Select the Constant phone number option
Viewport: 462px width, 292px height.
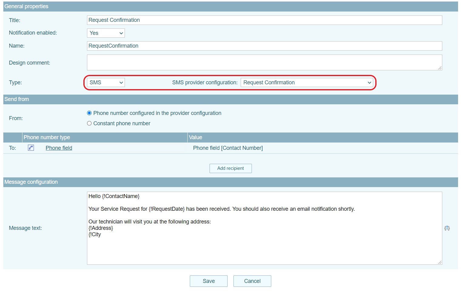[x=89, y=123]
